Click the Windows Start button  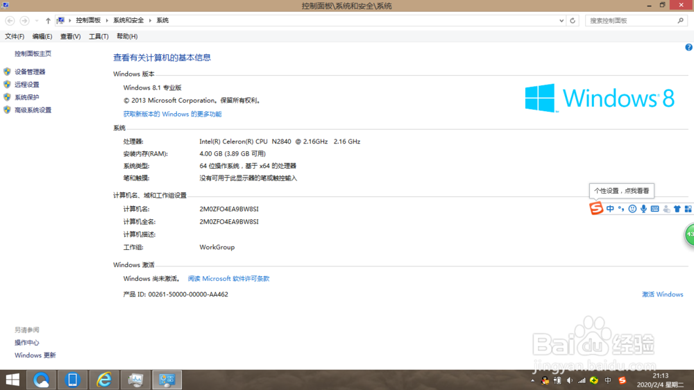point(12,380)
